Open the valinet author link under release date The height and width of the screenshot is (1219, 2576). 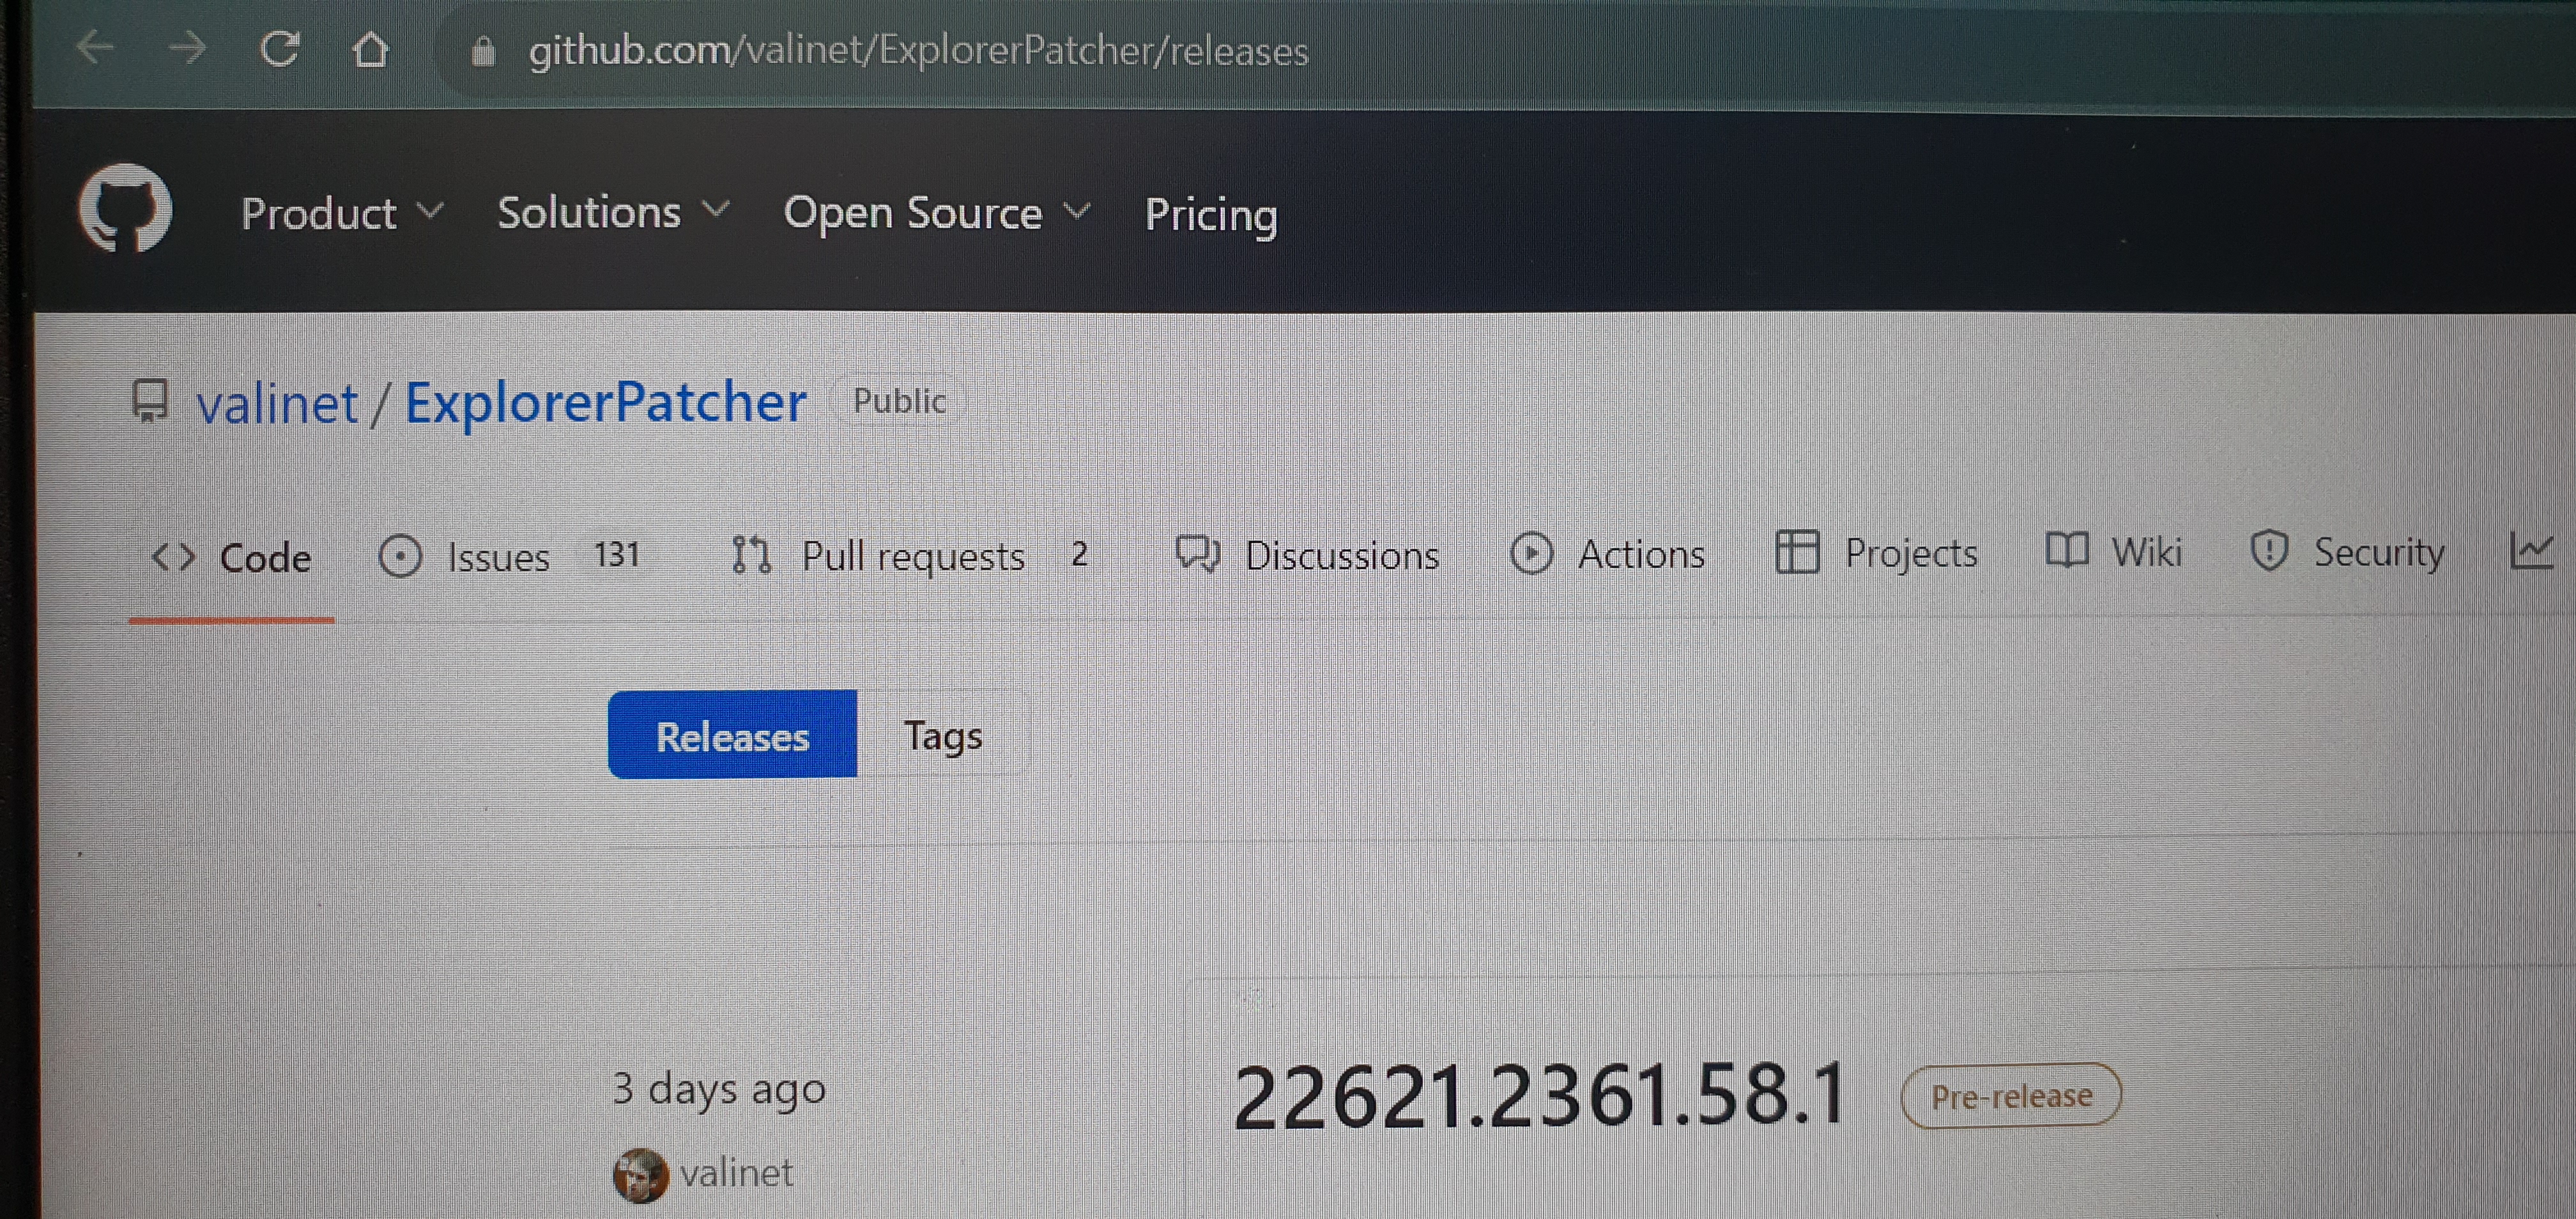click(x=736, y=1173)
